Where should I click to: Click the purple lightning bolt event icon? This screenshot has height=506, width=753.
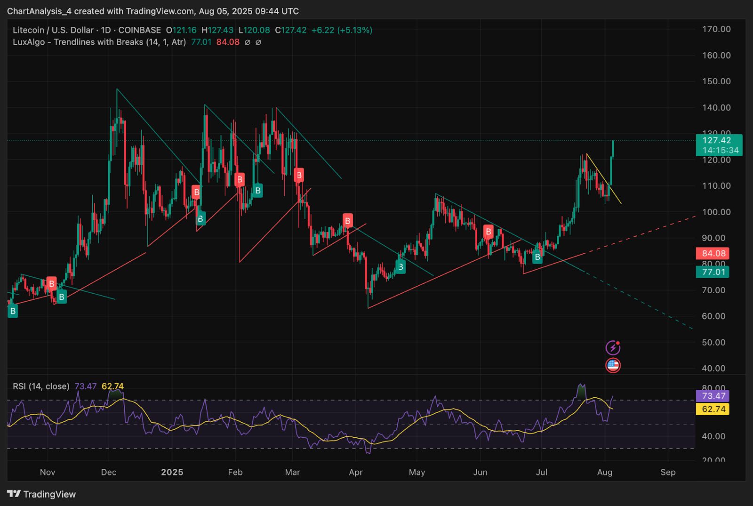click(x=613, y=348)
